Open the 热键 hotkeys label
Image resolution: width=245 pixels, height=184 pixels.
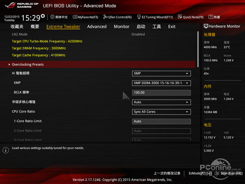click(217, 17)
